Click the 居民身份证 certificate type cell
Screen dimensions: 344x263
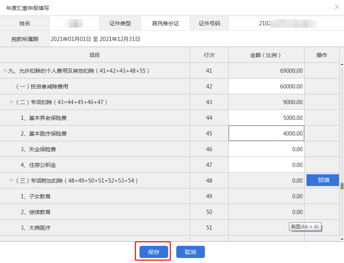click(165, 23)
